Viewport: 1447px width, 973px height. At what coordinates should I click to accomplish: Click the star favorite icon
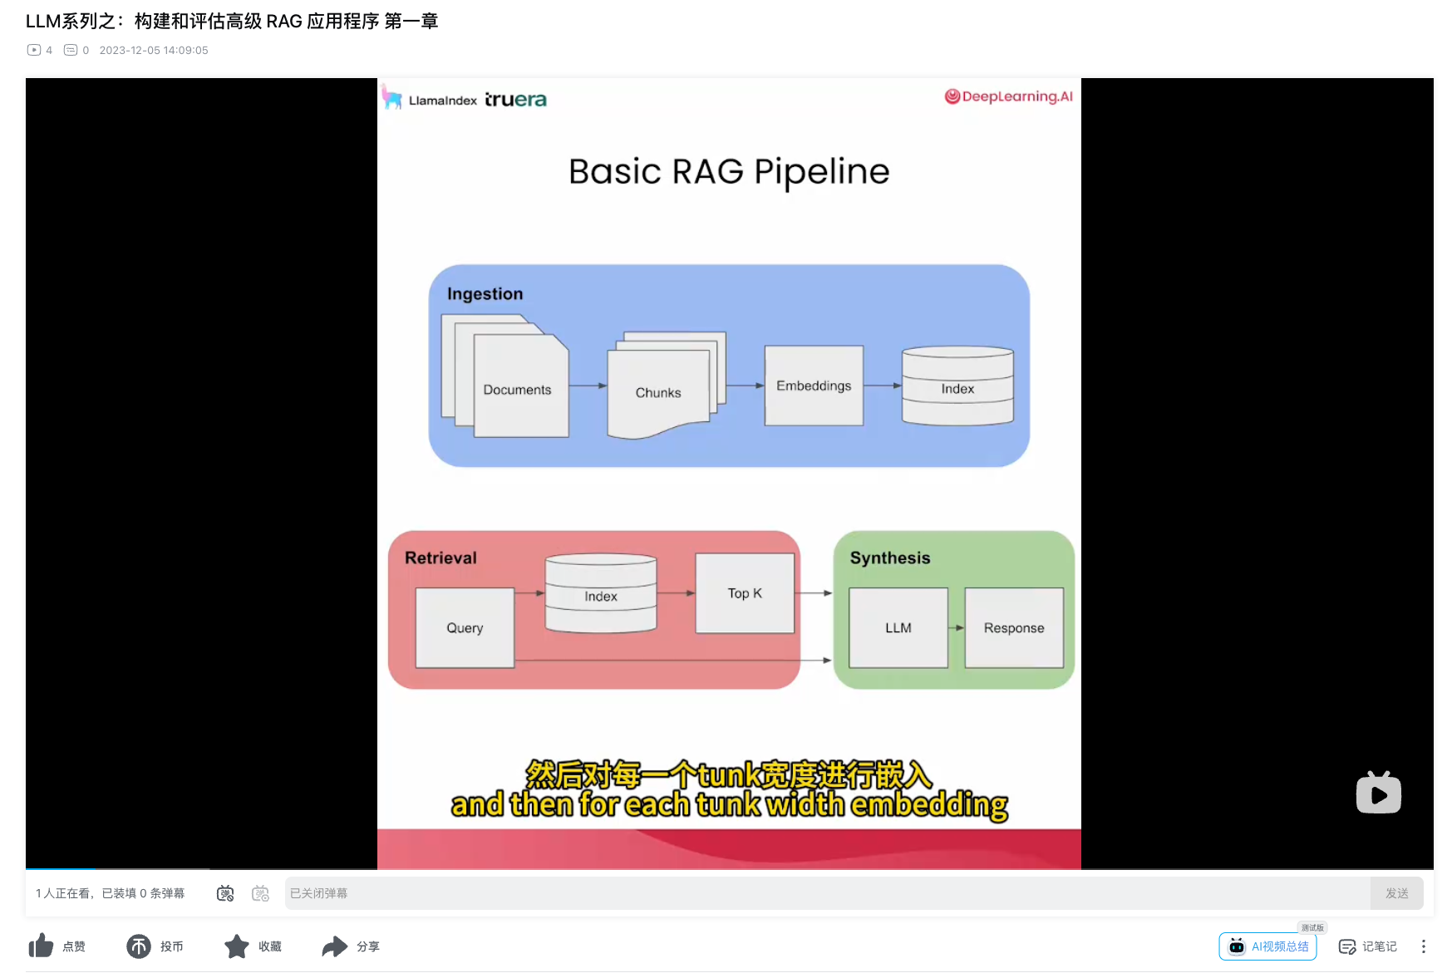(x=237, y=946)
